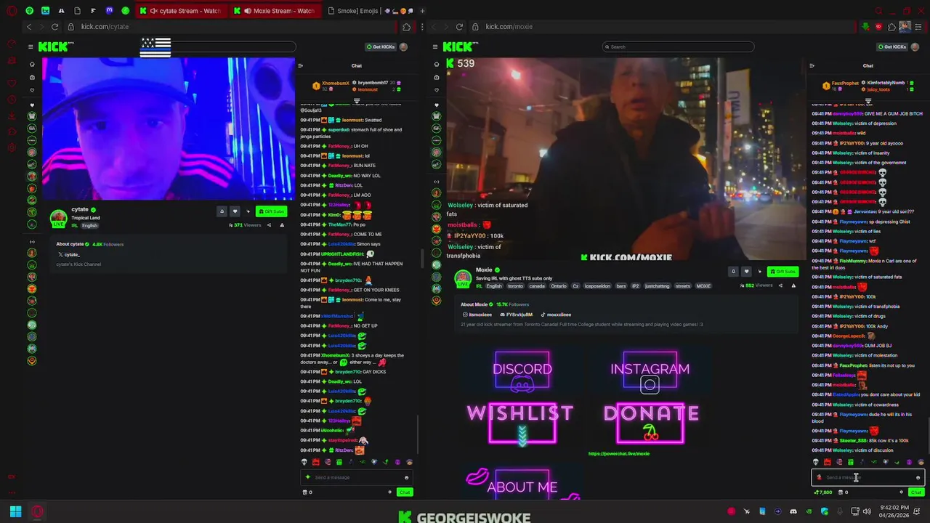Image resolution: width=930 pixels, height=523 pixels.
Task: Click the Search box on Moxie page
Action: coord(677,46)
